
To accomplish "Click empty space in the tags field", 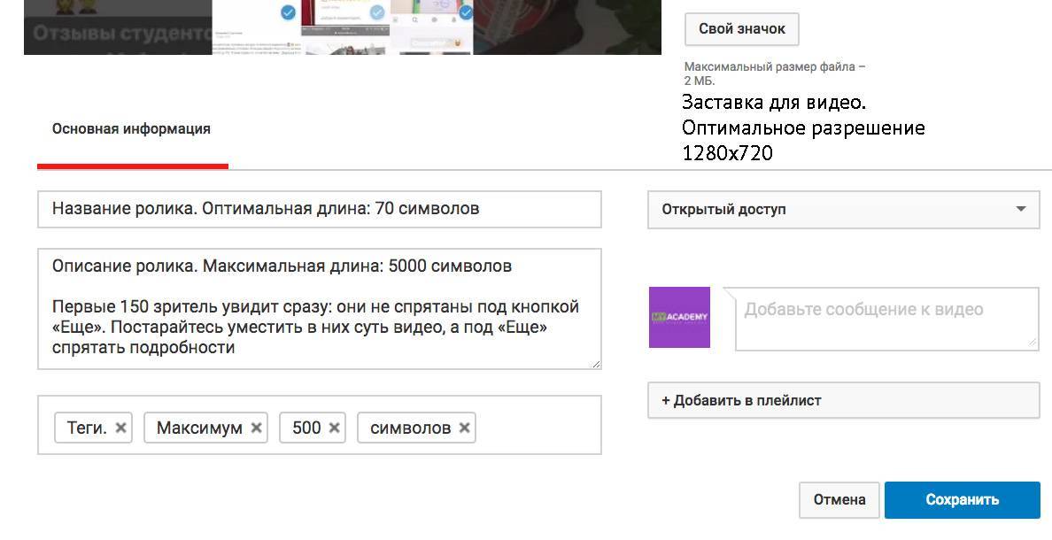I will coord(540,426).
